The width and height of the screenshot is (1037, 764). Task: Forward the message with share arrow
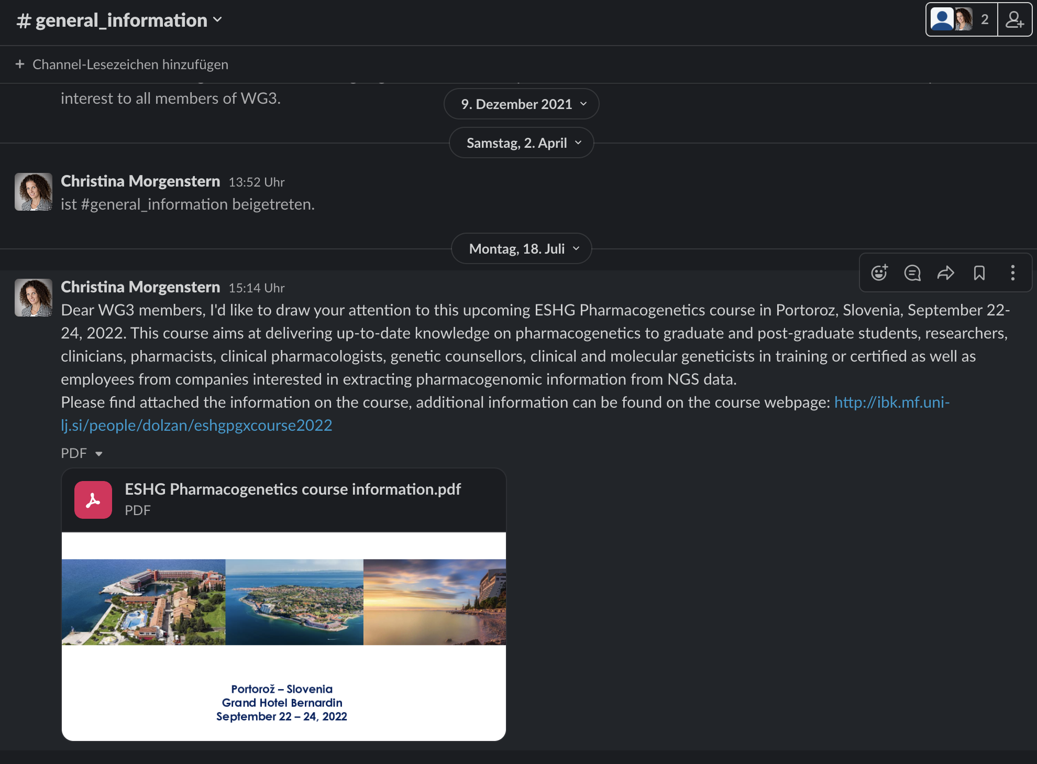point(946,273)
